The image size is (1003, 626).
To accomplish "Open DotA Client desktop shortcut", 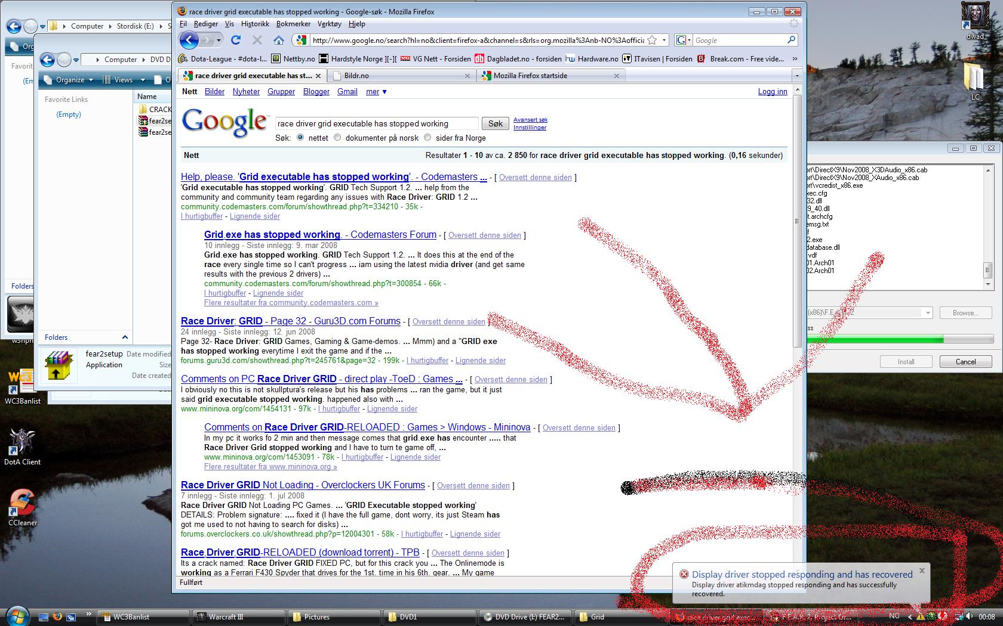I will point(23,447).
